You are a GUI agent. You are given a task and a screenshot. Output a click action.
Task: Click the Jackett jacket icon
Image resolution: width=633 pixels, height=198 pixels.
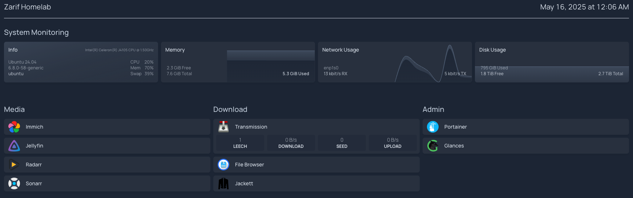(223, 183)
